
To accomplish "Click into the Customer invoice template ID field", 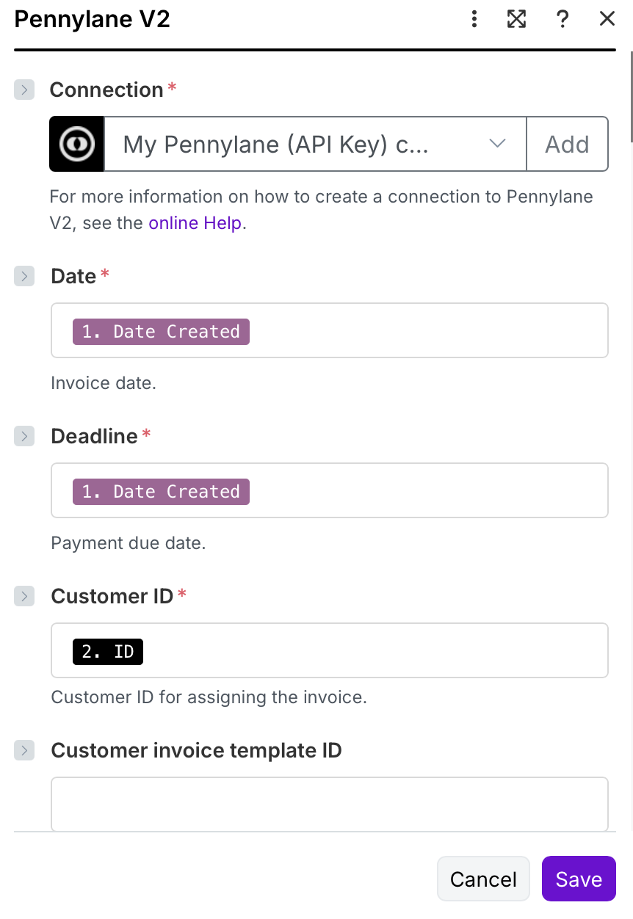I will pyautogui.click(x=329, y=803).
